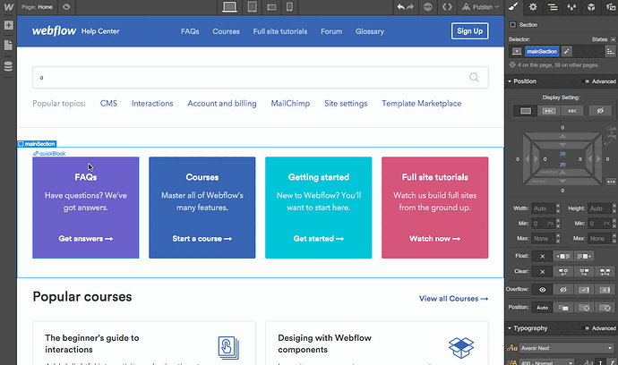The height and width of the screenshot is (365, 618).
Task: Switch to mobile portrait view
Action: pos(289,7)
